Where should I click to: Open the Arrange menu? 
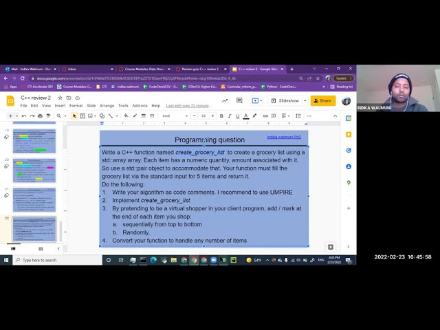(x=107, y=106)
